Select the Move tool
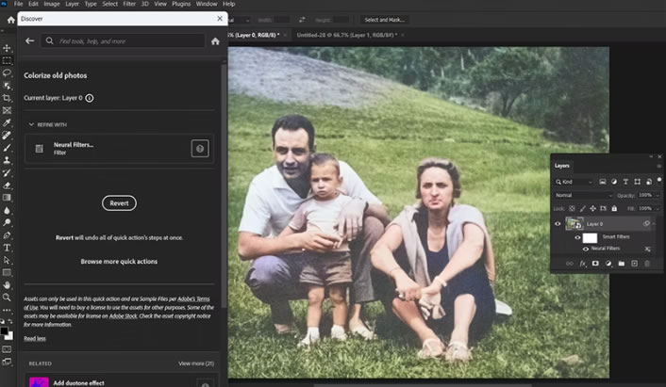This screenshot has width=666, height=387. coord(7,47)
